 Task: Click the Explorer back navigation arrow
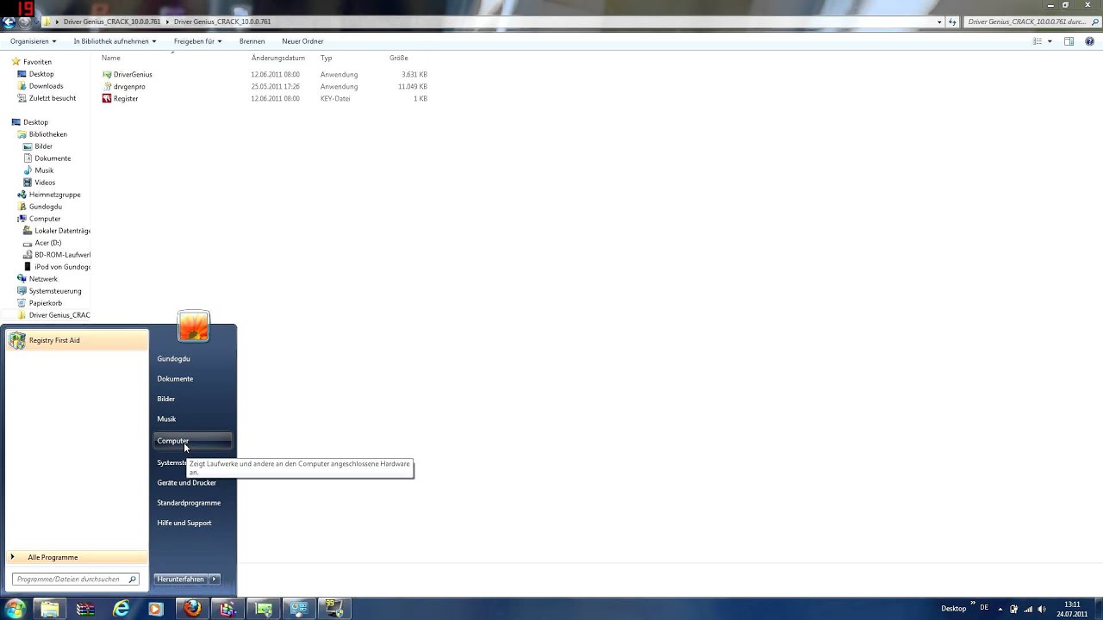click(9, 22)
